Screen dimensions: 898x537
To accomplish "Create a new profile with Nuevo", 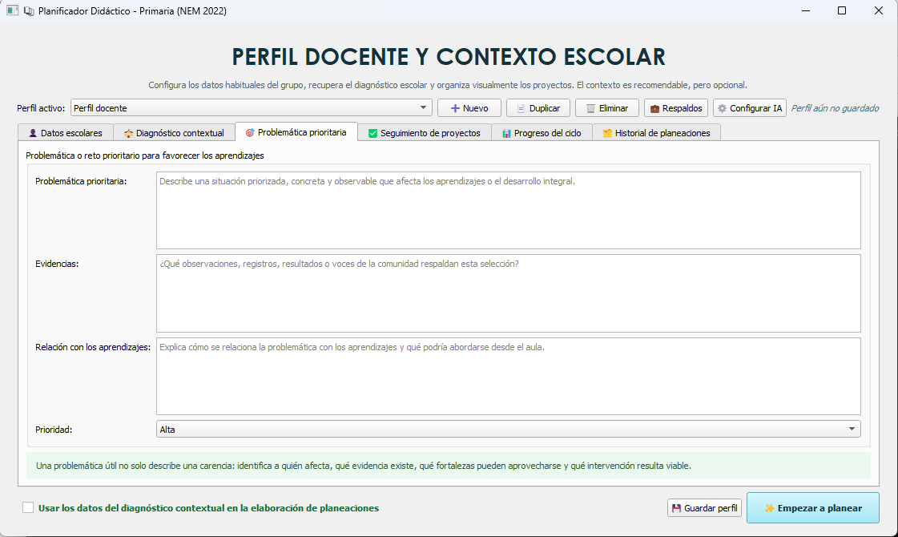I will click(469, 107).
